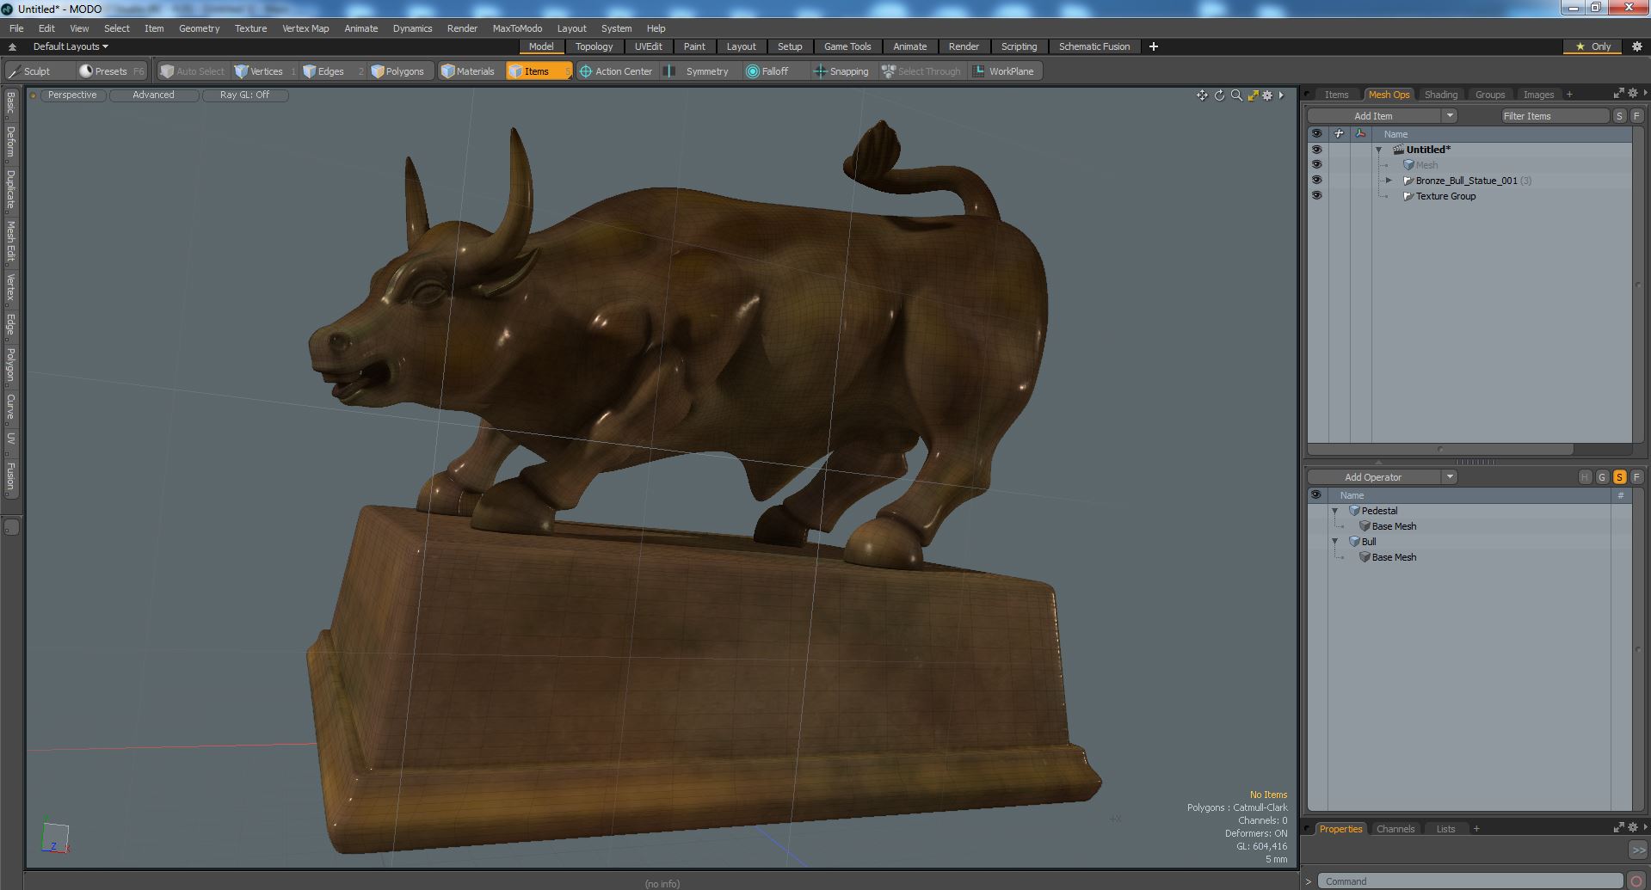Click the Filter Items field
Viewport: 1651px width, 890px height.
pos(1555,116)
